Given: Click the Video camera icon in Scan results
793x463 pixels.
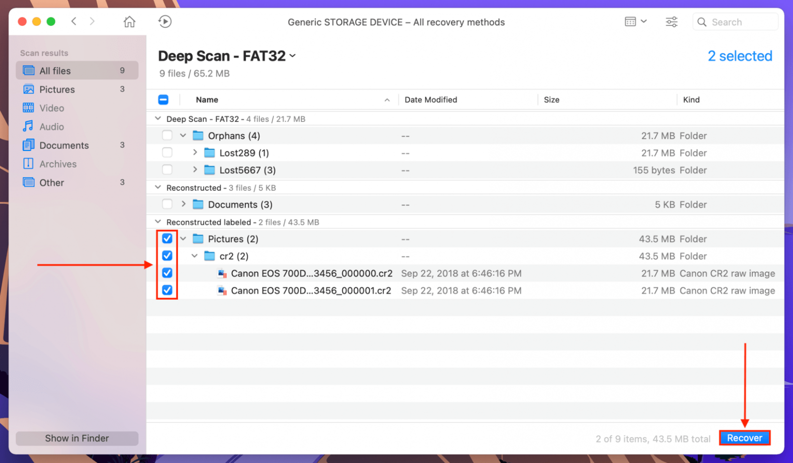Looking at the screenshot, I should click(x=28, y=108).
